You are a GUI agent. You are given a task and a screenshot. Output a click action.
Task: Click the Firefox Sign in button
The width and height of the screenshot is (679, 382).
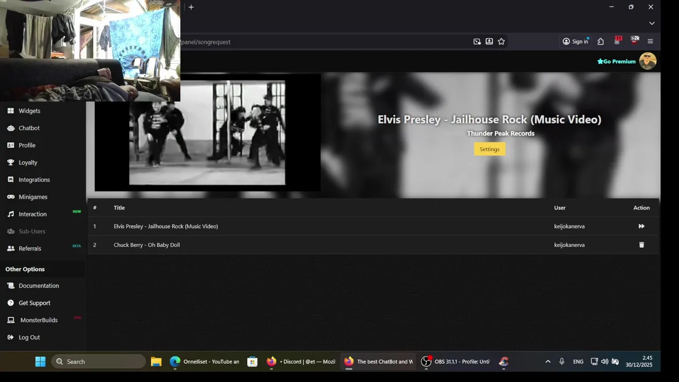(576, 41)
